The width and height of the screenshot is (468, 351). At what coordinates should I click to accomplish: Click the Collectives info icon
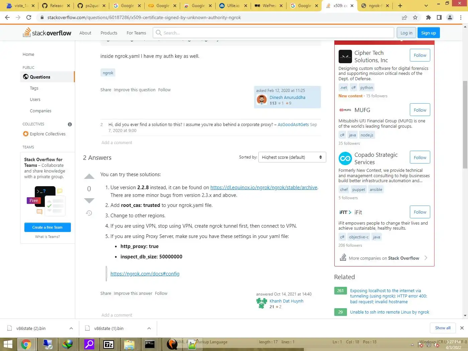[x=70, y=124]
